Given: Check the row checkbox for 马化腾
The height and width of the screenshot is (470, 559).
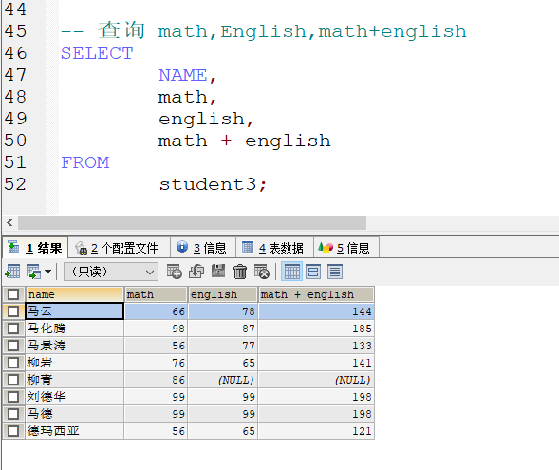Looking at the screenshot, I should point(13,329).
